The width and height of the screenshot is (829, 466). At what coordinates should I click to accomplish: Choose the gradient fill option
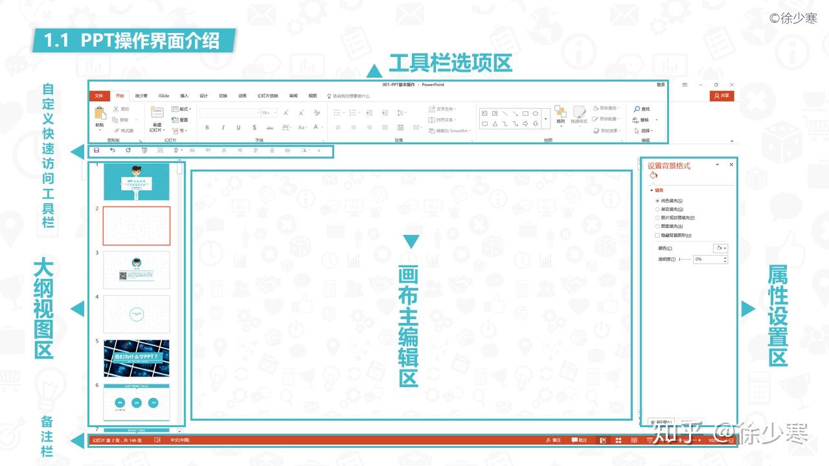coord(657,209)
